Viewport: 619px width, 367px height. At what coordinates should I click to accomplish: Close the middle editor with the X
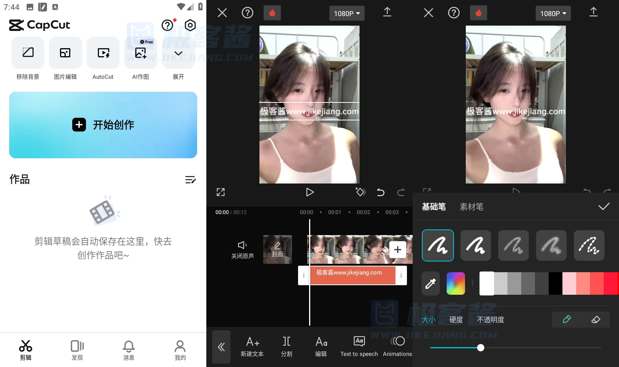point(222,13)
